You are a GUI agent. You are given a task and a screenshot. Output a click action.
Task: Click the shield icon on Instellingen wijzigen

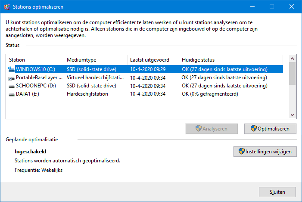[241, 151]
